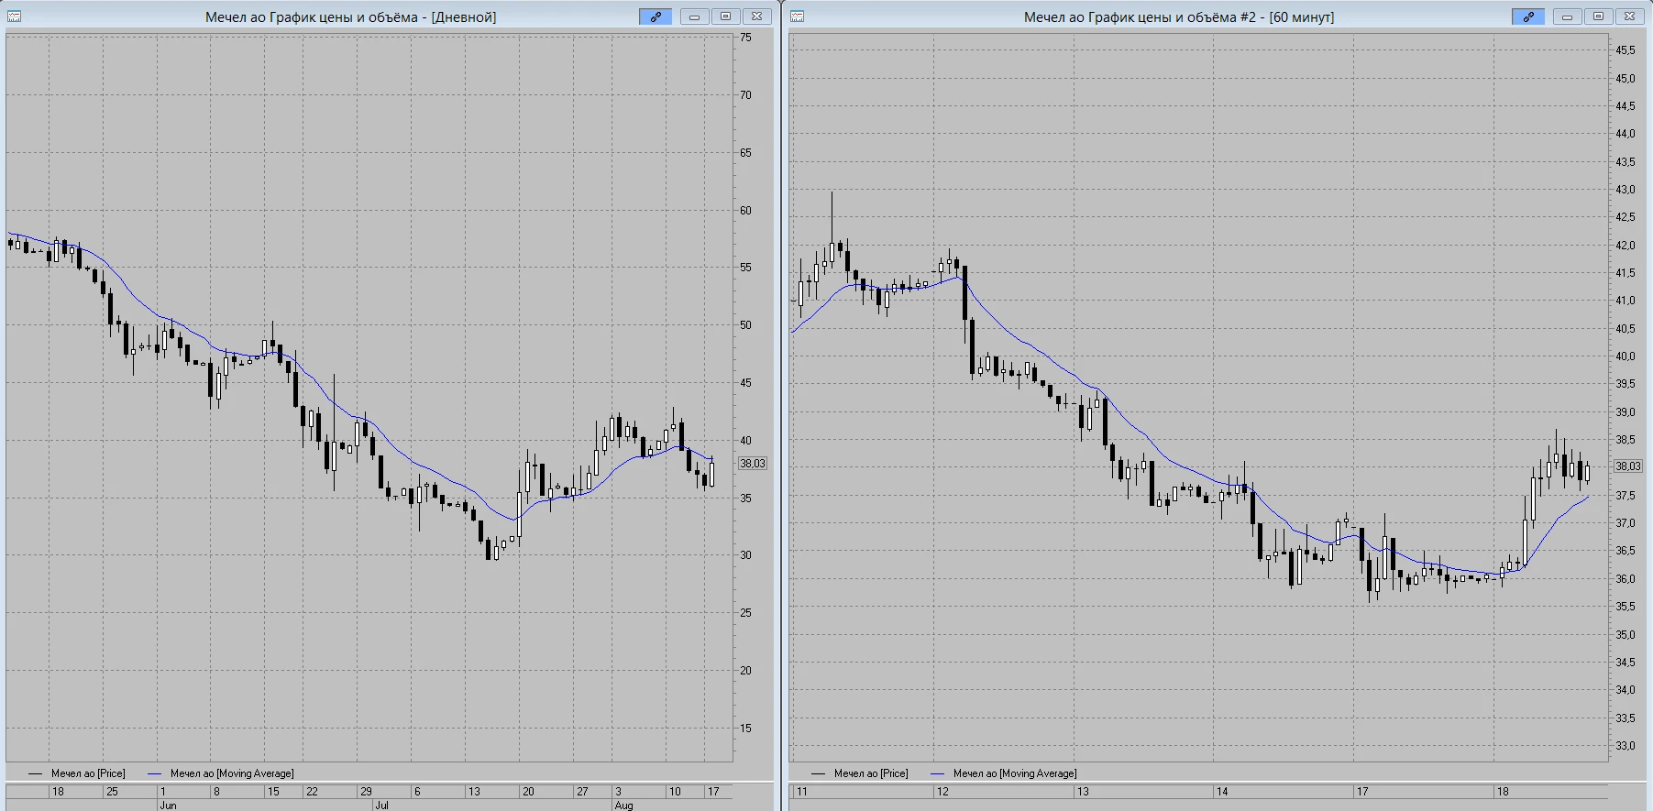Close the daily (Дневной) chart window
Screen dimensions: 1653x811
pos(756,16)
